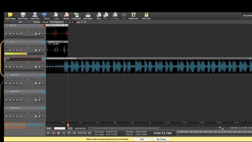Open Fx for the first track
This screenshot has height=142, width=252.
coord(17,34)
